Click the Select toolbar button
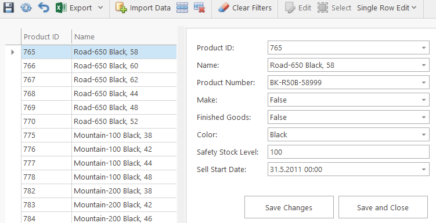 coord(334,8)
